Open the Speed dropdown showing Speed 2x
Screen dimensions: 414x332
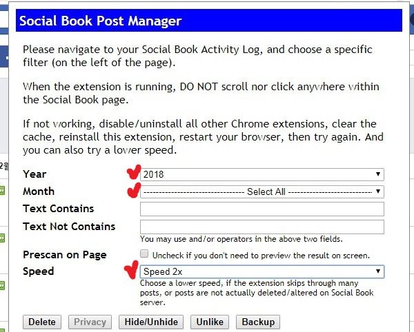coord(262,271)
